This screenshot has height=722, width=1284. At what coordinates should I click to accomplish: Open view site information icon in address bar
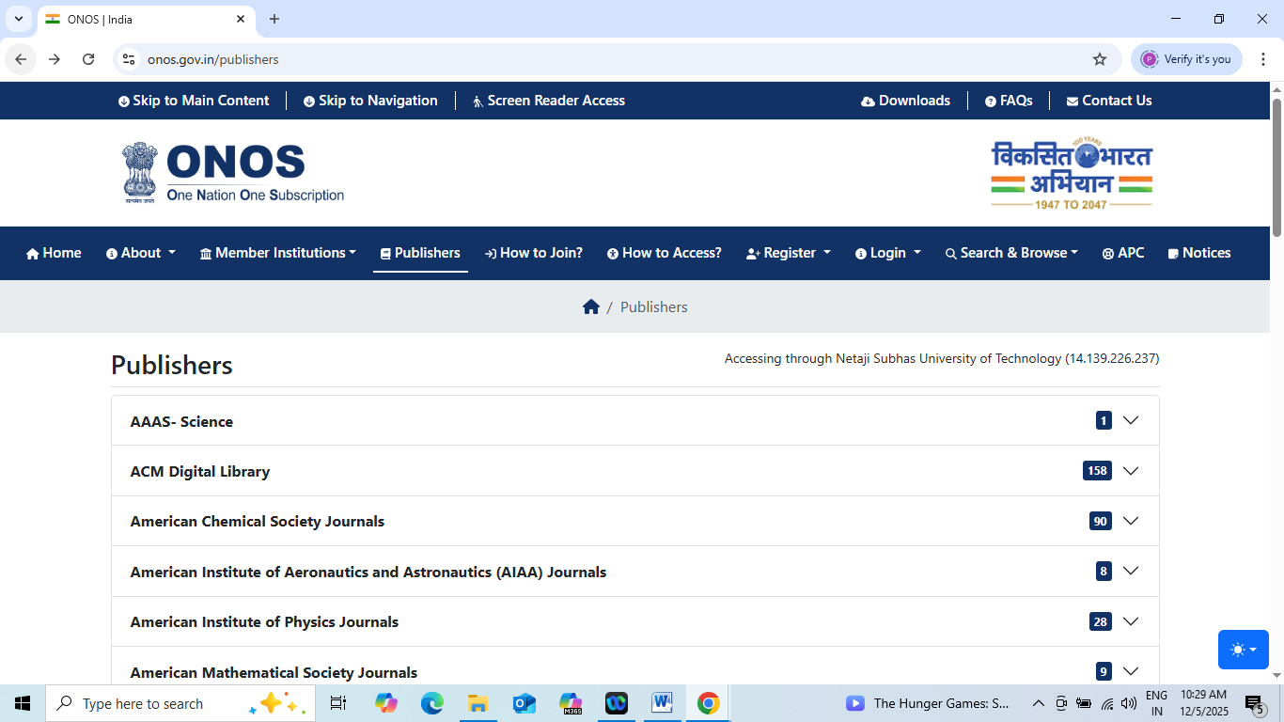[130, 59]
